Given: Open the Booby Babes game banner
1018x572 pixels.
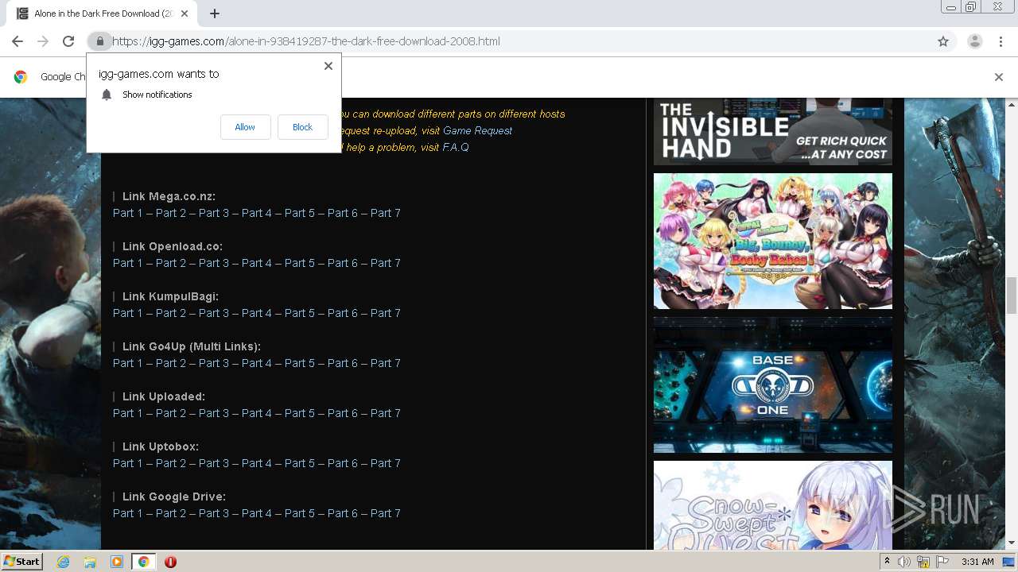Looking at the screenshot, I should [x=773, y=242].
